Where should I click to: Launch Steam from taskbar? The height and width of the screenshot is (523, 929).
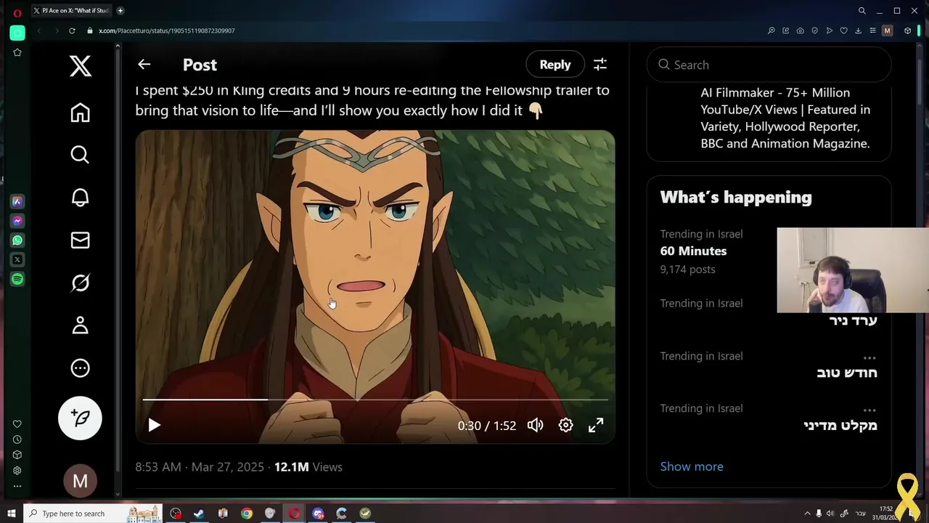point(199,514)
